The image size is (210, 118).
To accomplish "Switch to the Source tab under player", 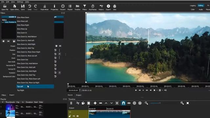I will coord(70,95).
